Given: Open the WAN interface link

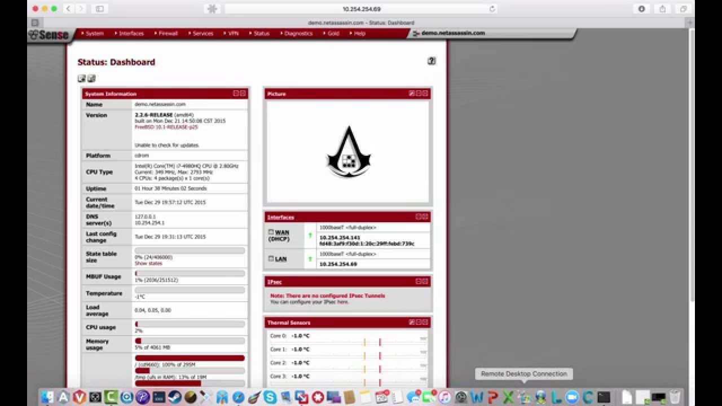Looking at the screenshot, I should pos(282,232).
